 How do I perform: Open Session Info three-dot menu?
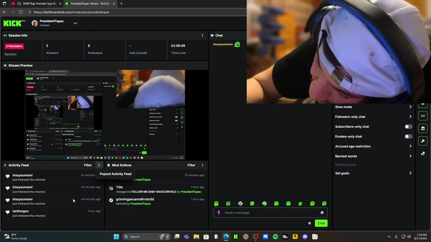coord(202,35)
